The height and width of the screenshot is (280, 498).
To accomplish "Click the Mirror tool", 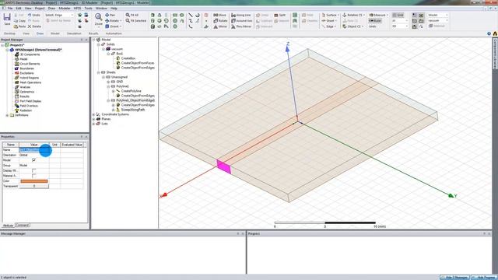I will pos(220,26).
